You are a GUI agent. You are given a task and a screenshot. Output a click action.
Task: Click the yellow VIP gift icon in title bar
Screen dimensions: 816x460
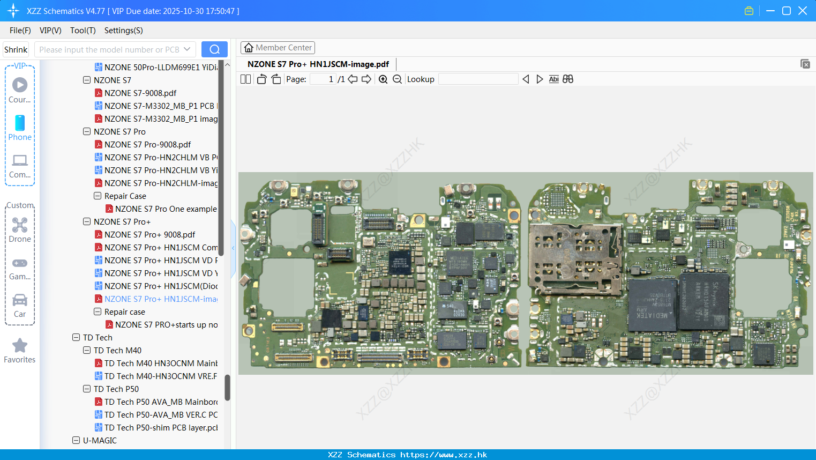click(x=749, y=11)
